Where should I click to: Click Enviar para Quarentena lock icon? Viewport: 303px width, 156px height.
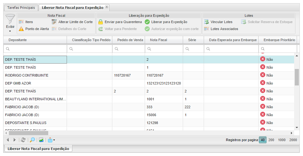[100, 22]
